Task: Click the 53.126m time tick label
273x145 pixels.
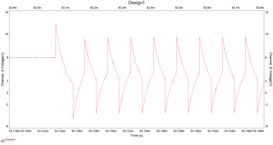Action: (77, 131)
